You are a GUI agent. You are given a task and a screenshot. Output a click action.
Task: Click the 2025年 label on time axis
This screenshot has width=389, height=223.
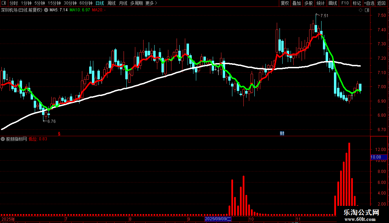8,219
